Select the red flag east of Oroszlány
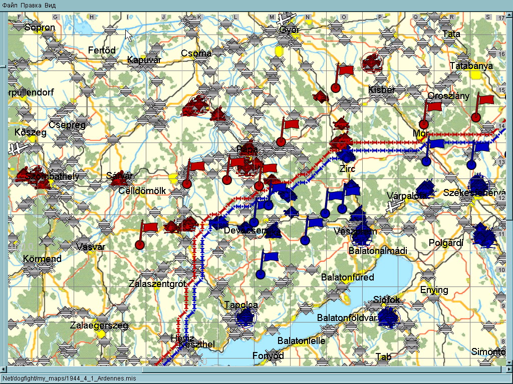This screenshot has height=384, width=513. (485, 99)
